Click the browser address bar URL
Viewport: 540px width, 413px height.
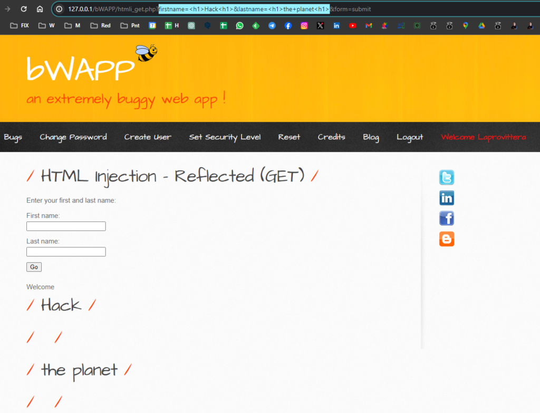[x=219, y=9]
